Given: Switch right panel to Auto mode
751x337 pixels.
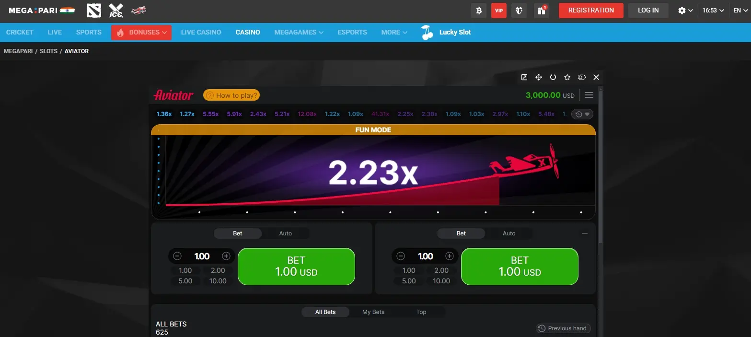Looking at the screenshot, I should click(x=509, y=233).
